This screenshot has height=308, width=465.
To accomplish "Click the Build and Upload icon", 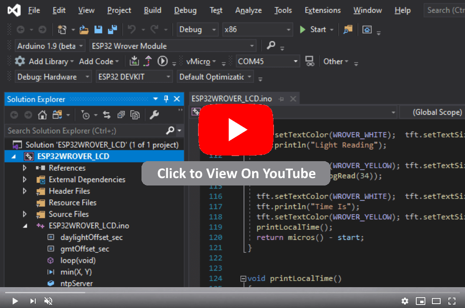I will point(134,61).
